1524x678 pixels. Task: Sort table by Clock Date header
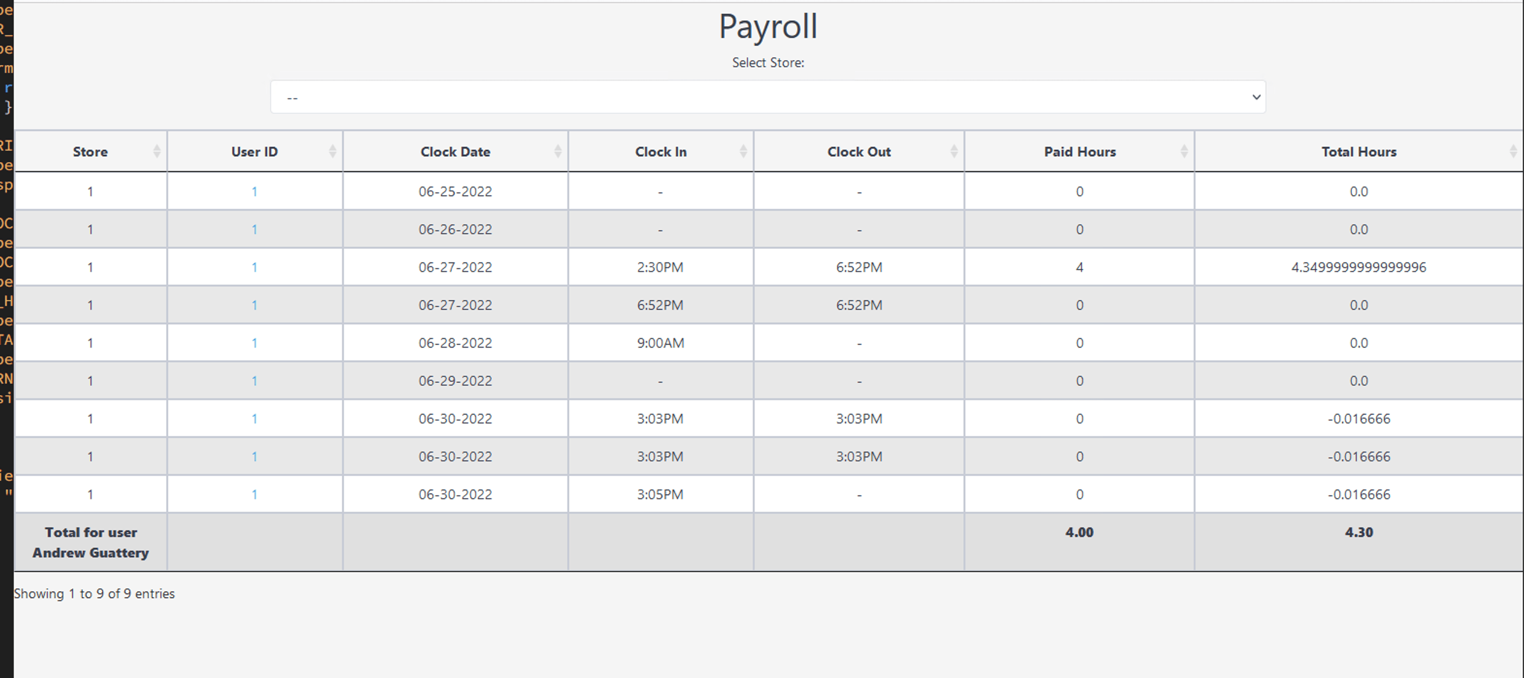[455, 152]
